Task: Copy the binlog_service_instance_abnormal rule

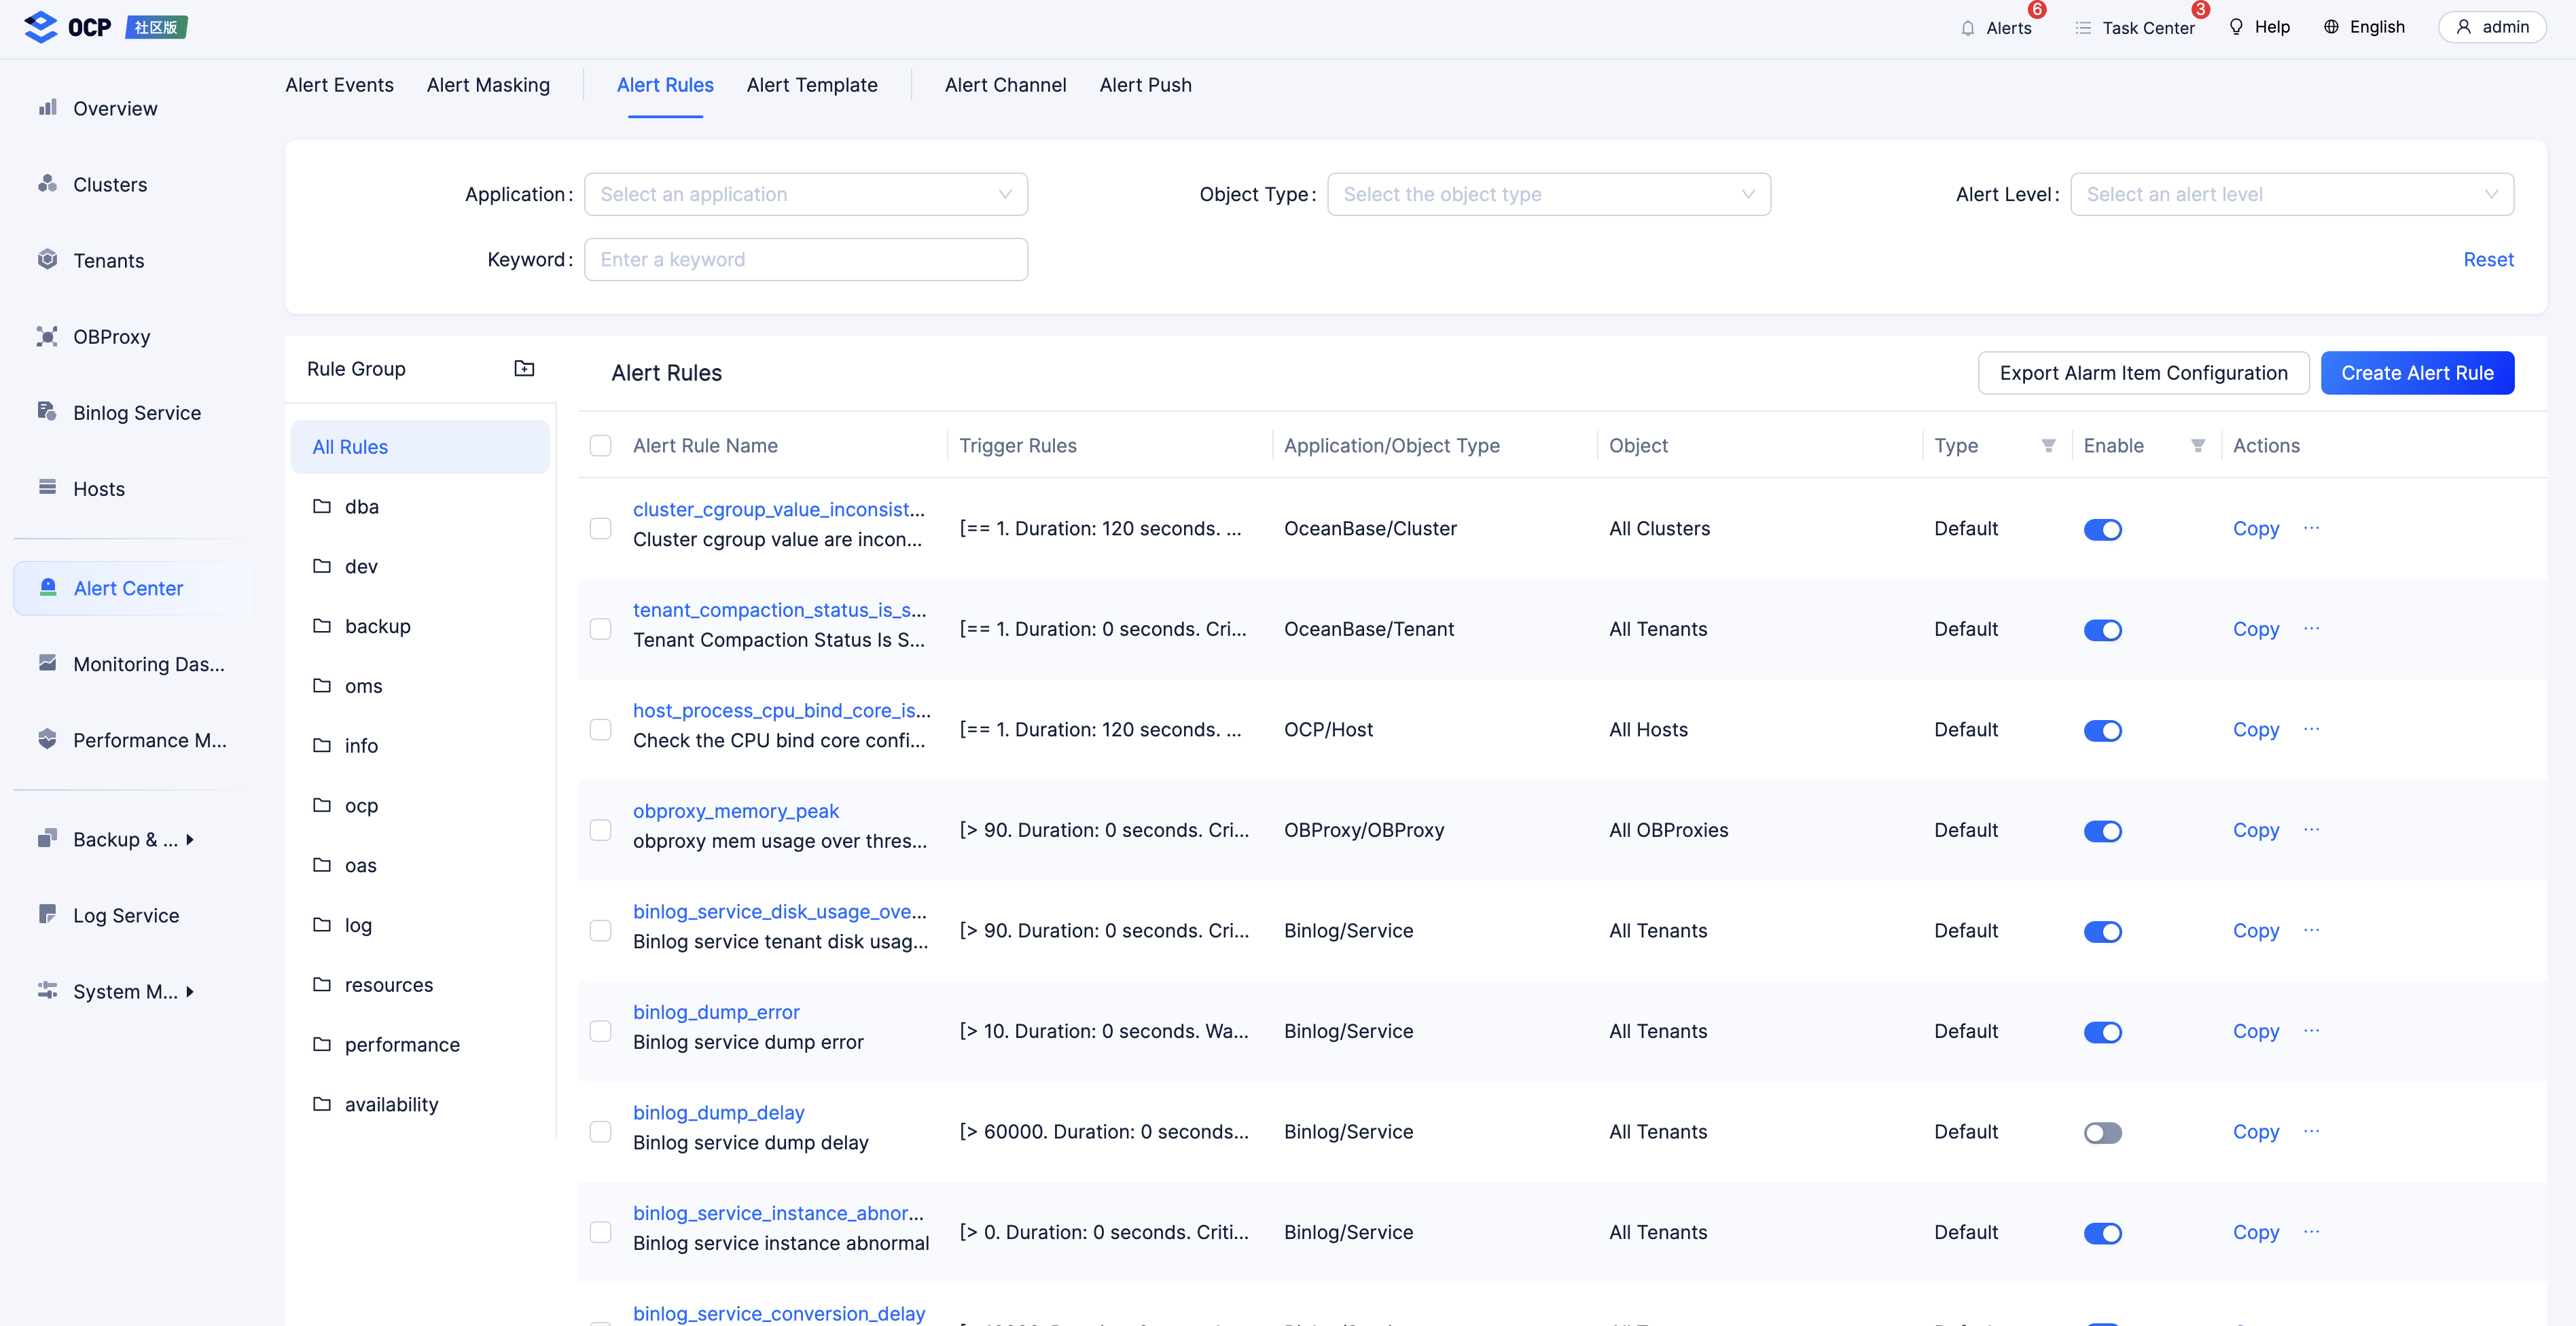Action: coord(2255,1232)
